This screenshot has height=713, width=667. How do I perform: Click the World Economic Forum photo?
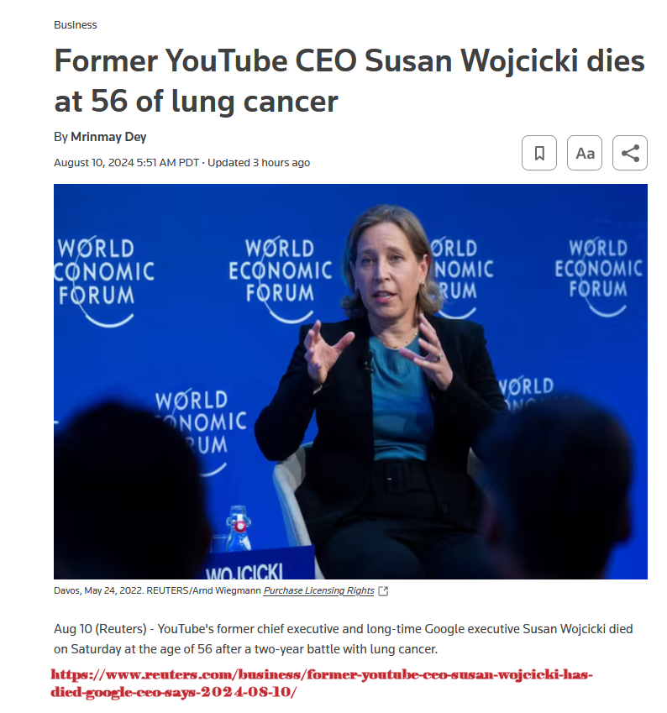tap(350, 381)
